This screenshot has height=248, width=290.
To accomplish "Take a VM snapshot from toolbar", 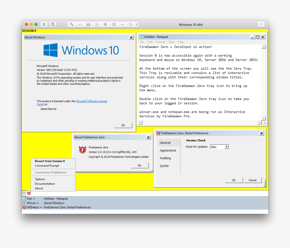I will click(x=53, y=24).
